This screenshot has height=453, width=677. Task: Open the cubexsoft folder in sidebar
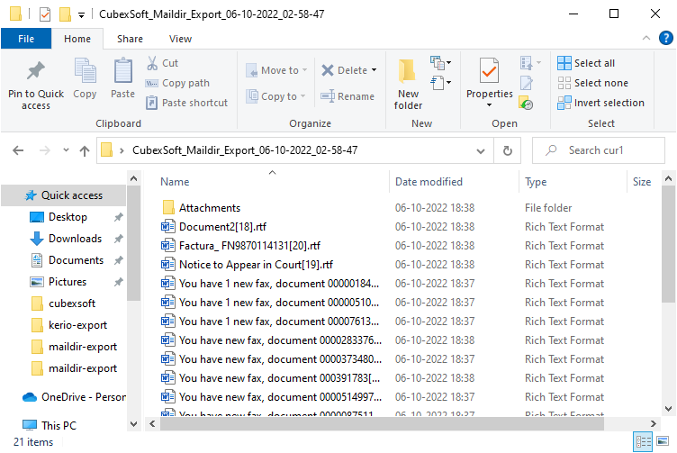72,304
